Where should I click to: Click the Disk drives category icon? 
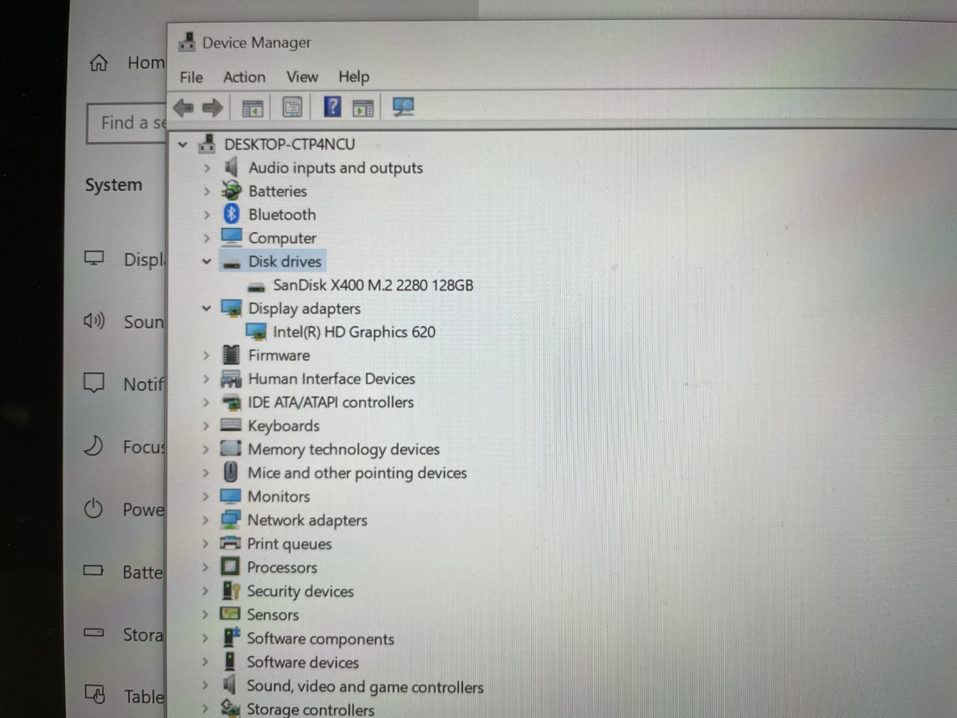pos(231,263)
